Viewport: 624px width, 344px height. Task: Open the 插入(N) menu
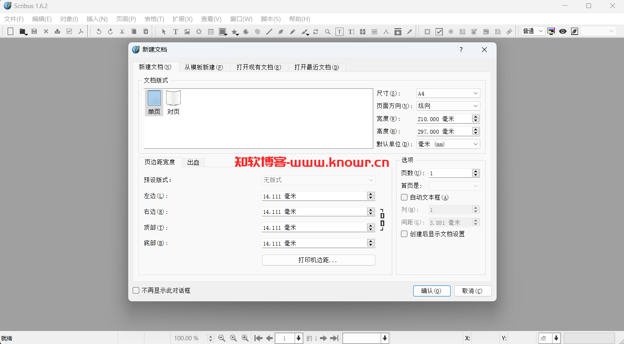[97, 19]
